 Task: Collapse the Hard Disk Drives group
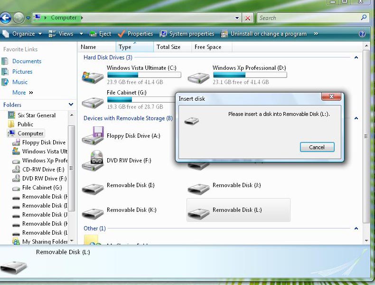point(356,57)
